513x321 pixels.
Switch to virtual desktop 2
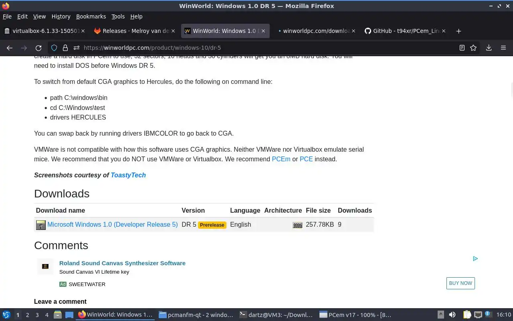(x=27, y=315)
